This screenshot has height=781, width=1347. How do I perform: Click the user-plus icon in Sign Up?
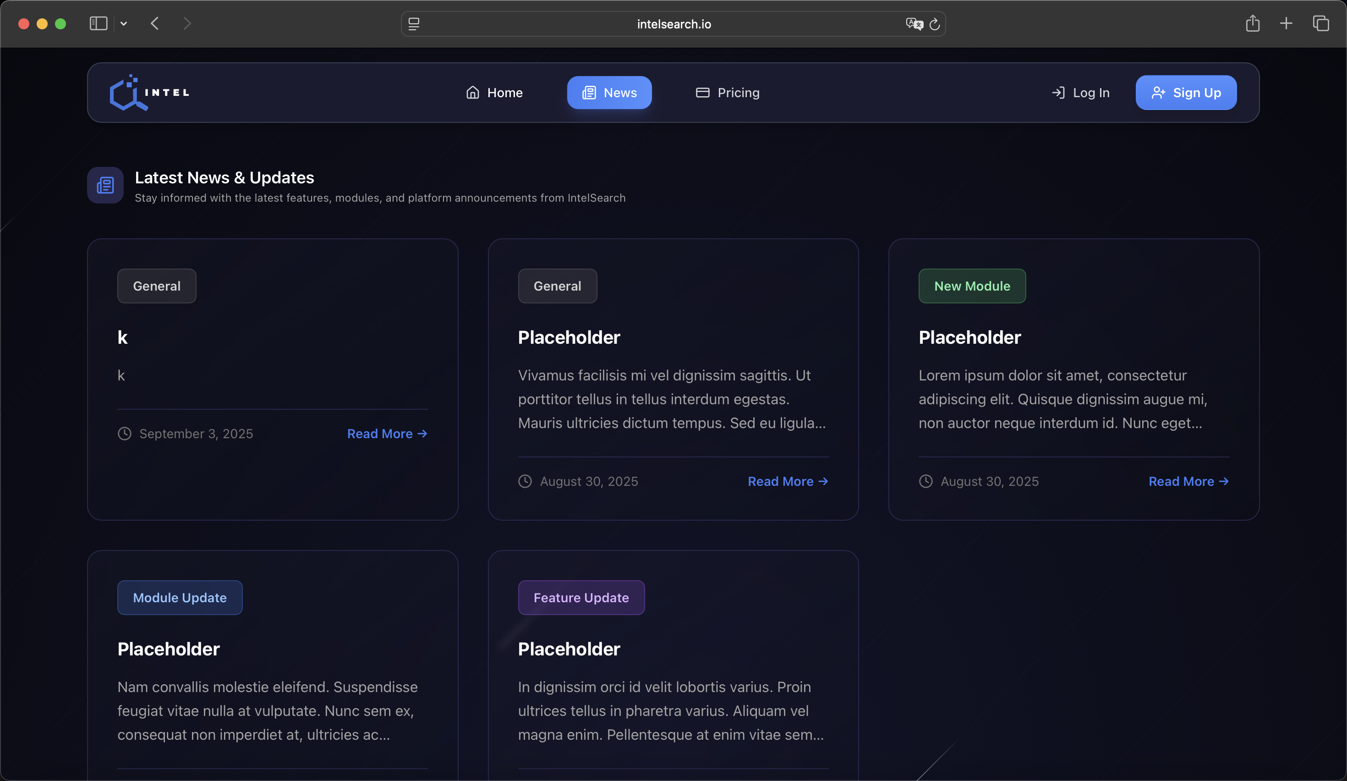pos(1158,93)
